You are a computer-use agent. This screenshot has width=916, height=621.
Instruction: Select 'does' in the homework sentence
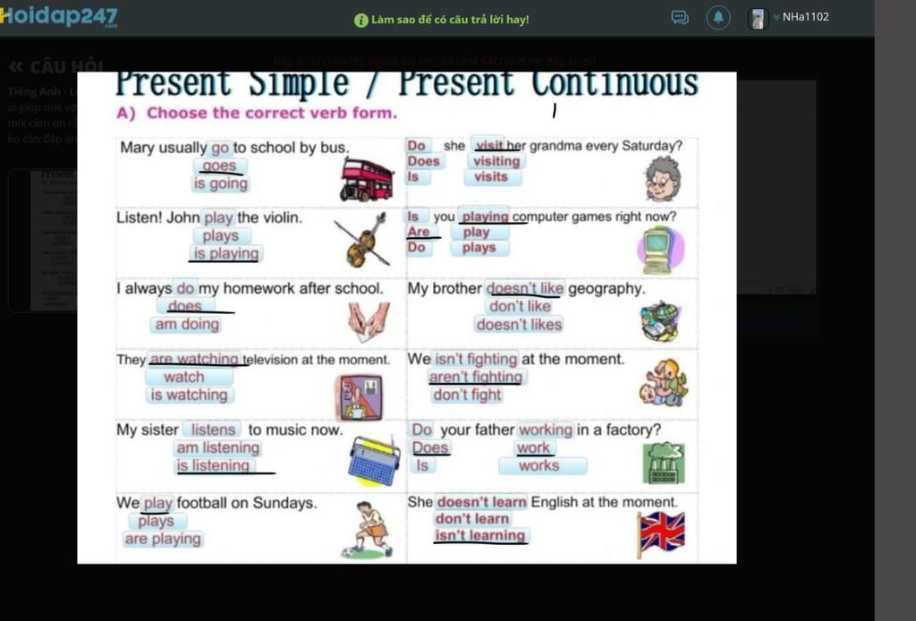pyautogui.click(x=184, y=306)
